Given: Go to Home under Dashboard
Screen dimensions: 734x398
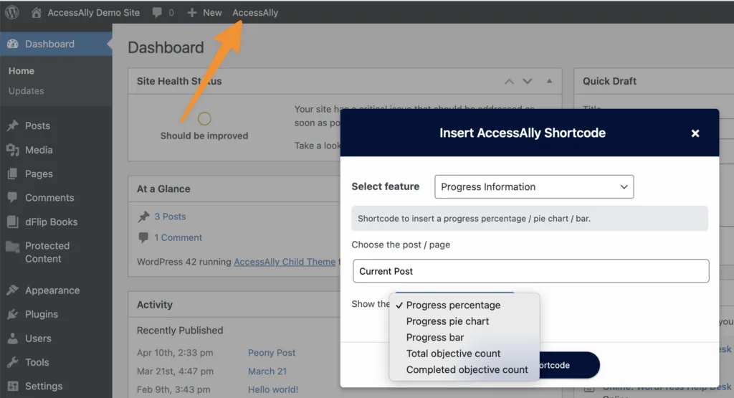Looking at the screenshot, I should click(x=22, y=71).
